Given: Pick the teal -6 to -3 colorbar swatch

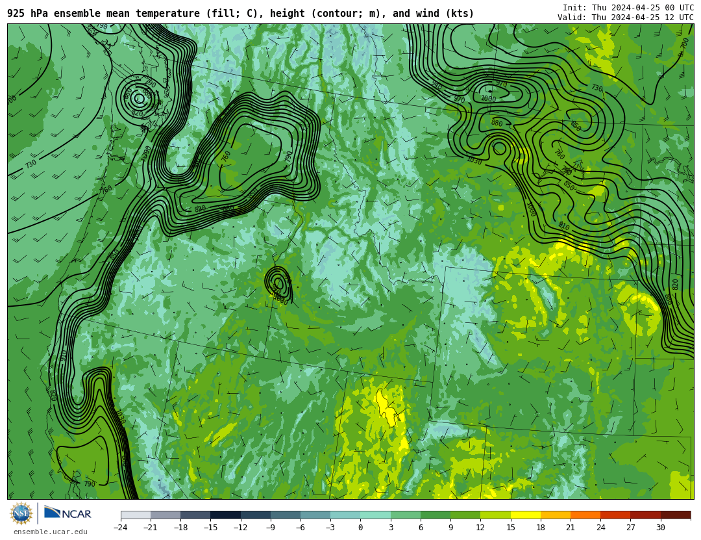Looking at the screenshot, I should pos(315,515).
